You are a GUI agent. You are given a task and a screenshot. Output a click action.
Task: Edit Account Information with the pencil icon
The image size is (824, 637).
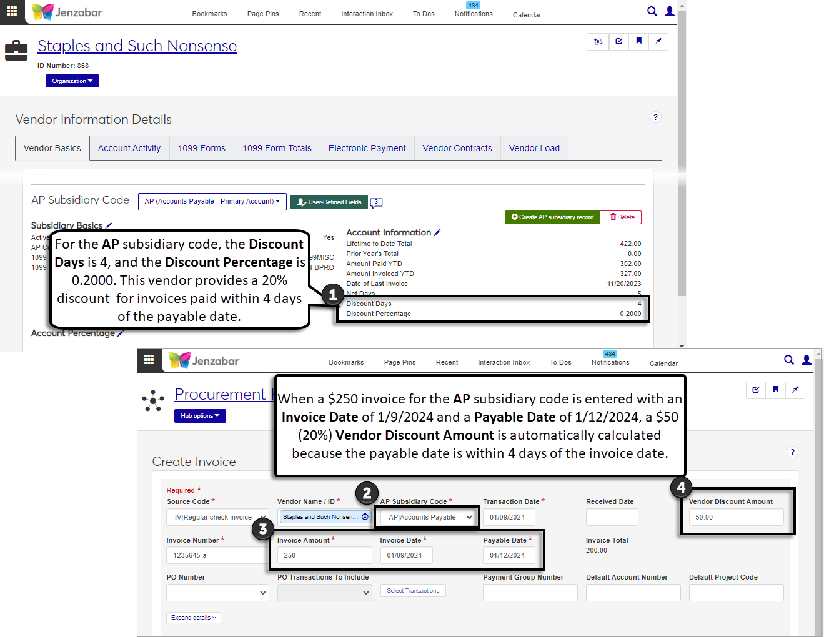coord(437,232)
